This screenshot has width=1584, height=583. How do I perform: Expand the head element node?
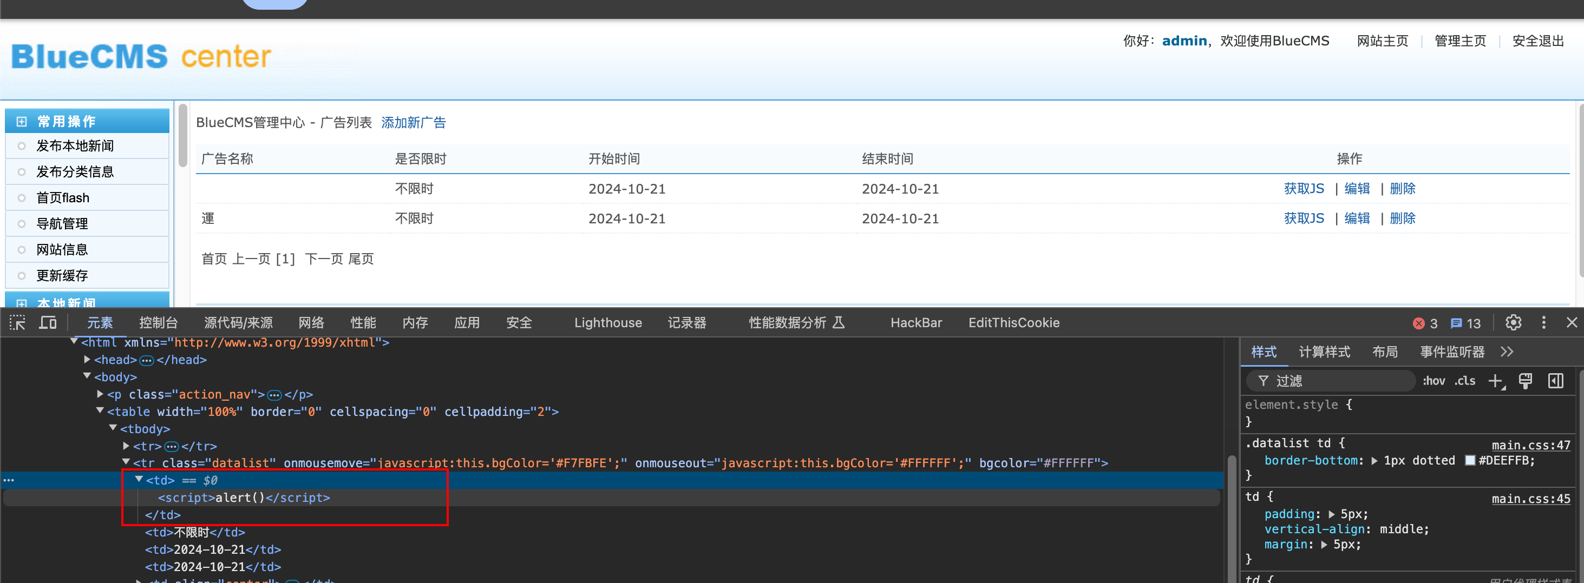[x=87, y=360]
